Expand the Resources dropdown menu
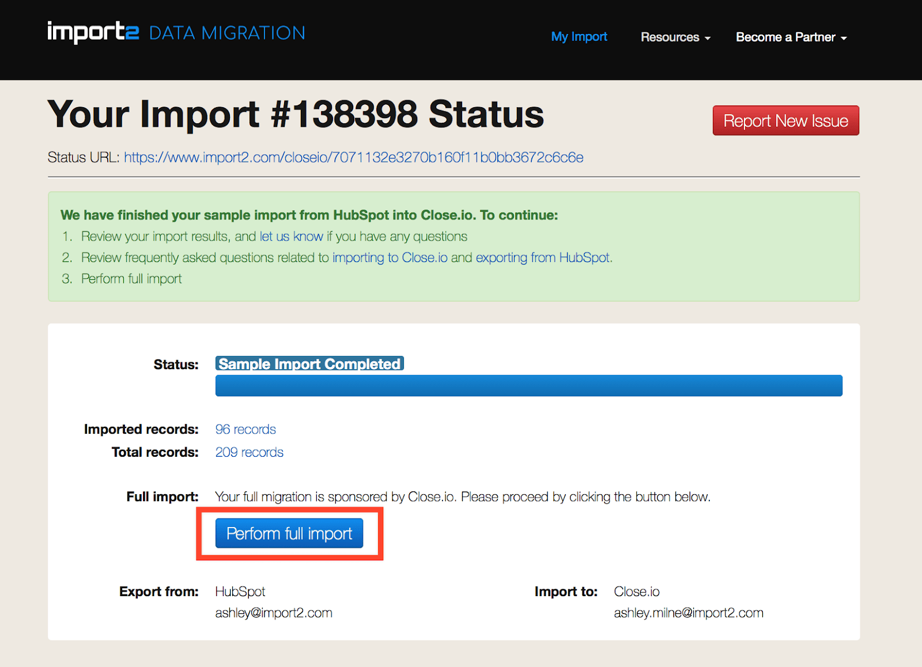Viewport: 922px width, 667px height. (675, 37)
